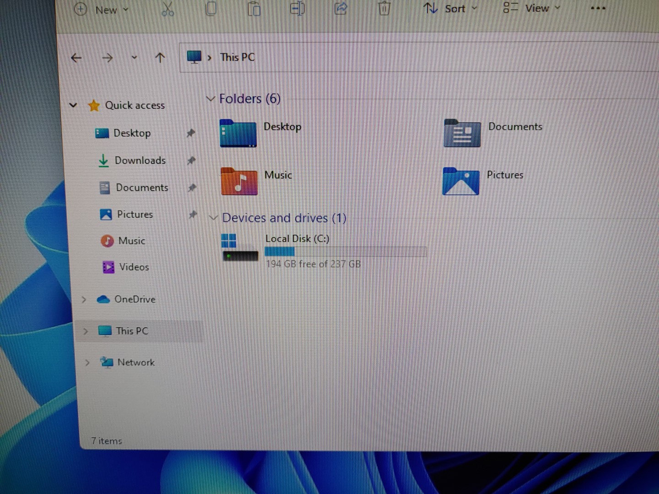Go back with the left arrow
The image size is (659, 494).
coord(76,58)
